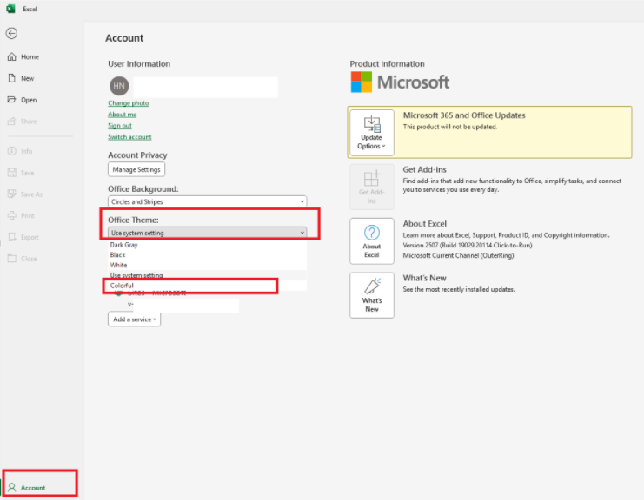Click 'Microsoft Current Channel (OuterRing)' text
This screenshot has width=644, height=500.
click(458, 255)
